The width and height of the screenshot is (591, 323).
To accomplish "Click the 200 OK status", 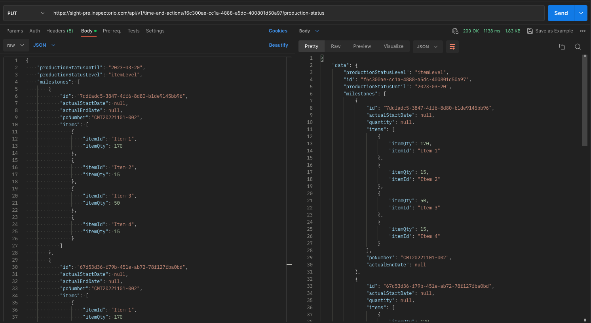I will click(471, 31).
